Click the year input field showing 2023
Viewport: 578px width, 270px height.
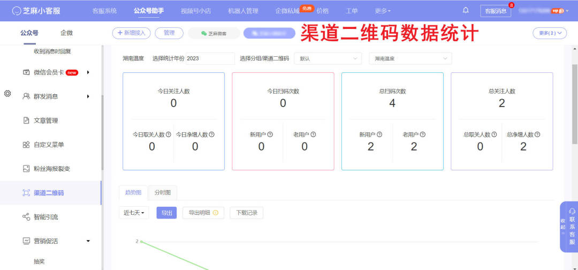pyautogui.click(x=210, y=58)
